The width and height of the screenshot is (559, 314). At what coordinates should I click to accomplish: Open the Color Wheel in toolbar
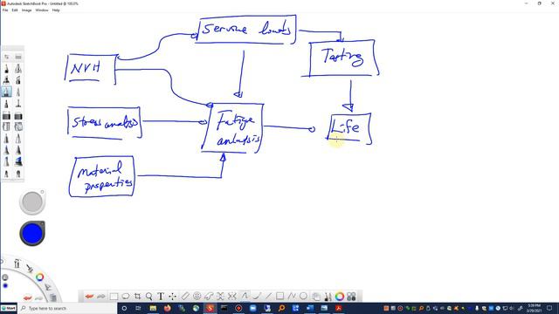pyautogui.click(x=340, y=297)
